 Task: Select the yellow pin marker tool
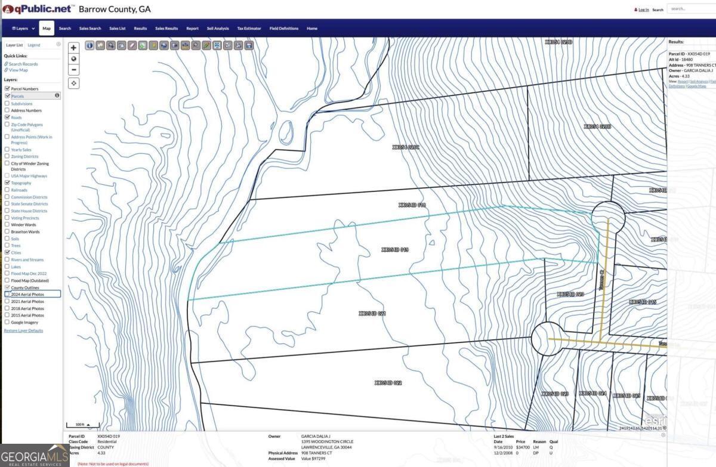tap(153, 45)
